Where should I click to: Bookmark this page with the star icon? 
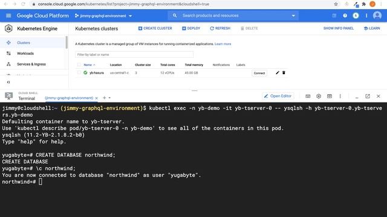336,4
